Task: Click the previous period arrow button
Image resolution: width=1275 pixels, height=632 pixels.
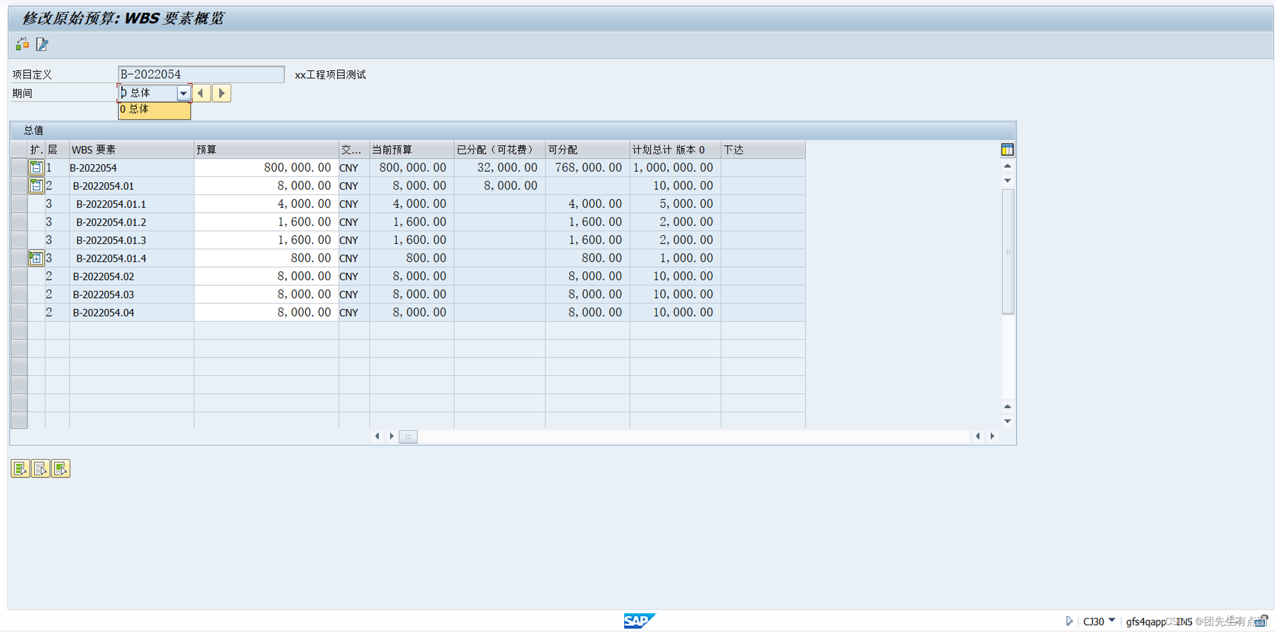Action: 201,93
